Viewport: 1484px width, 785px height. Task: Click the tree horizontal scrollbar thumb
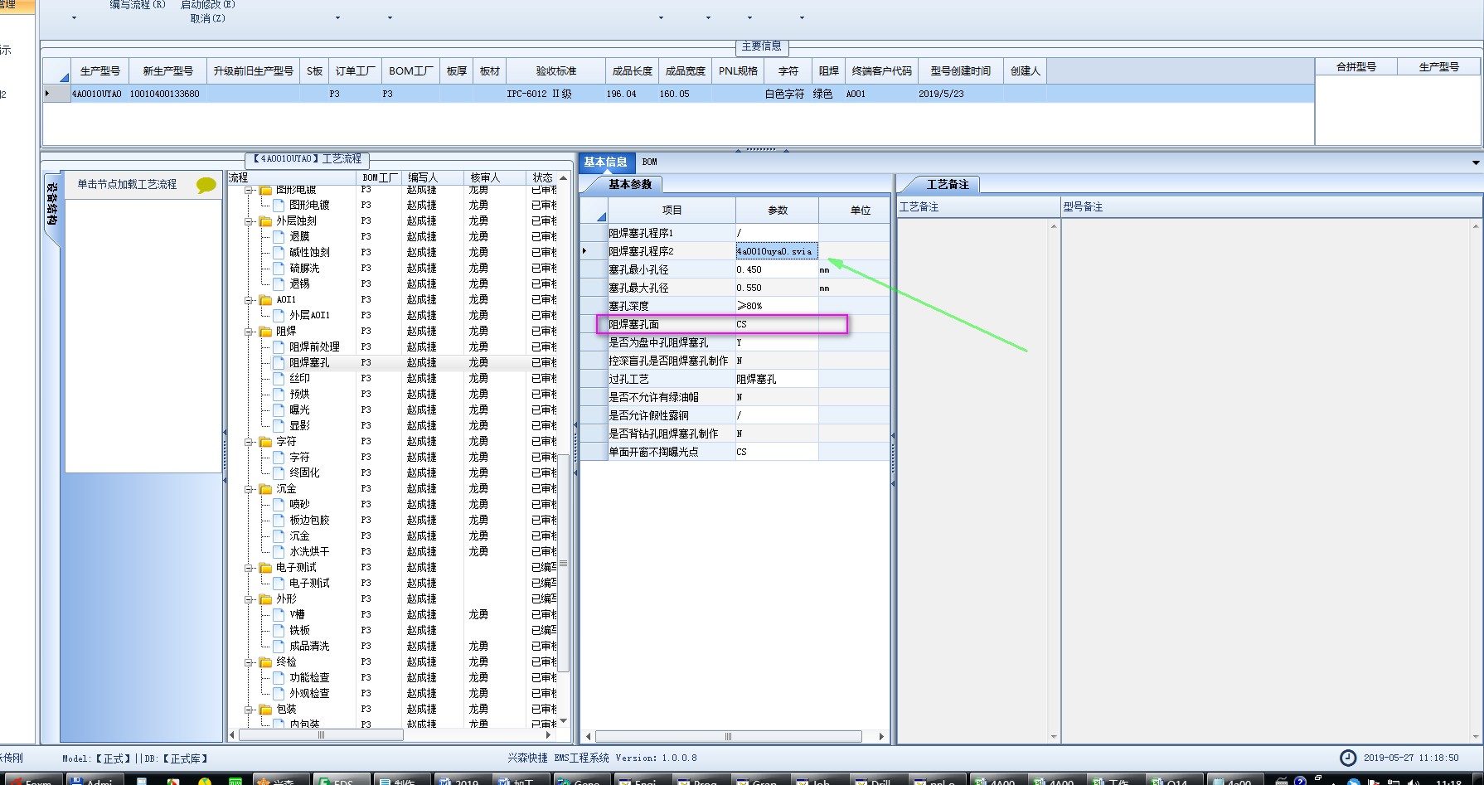[x=321, y=735]
